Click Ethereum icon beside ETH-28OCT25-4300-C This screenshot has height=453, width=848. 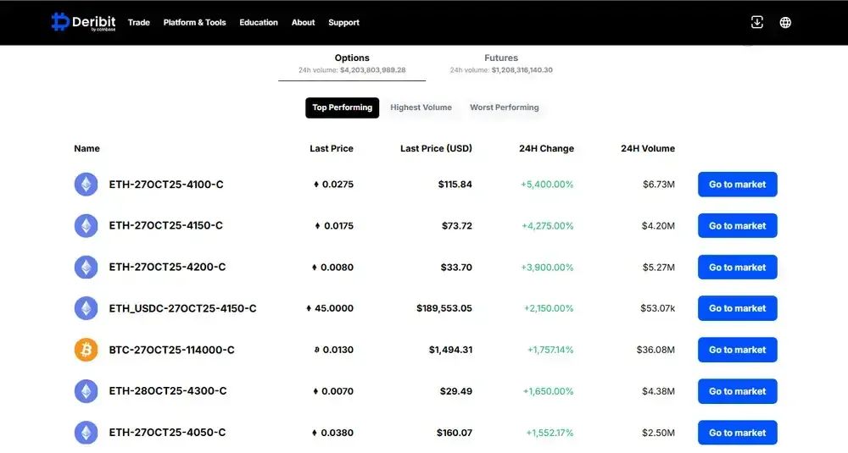(86, 391)
